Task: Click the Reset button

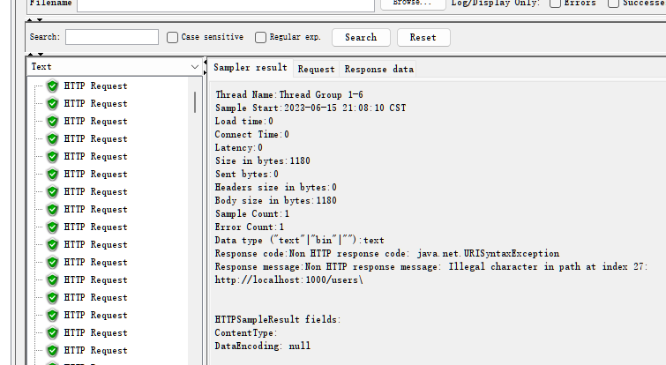Action: pyautogui.click(x=423, y=37)
